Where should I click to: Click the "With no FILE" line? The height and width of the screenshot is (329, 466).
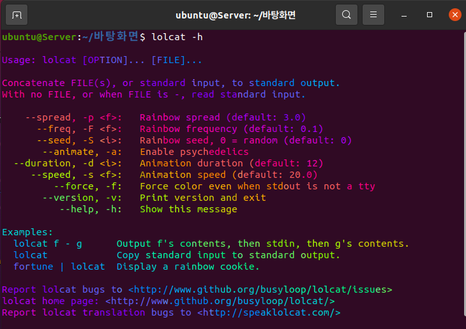click(153, 95)
